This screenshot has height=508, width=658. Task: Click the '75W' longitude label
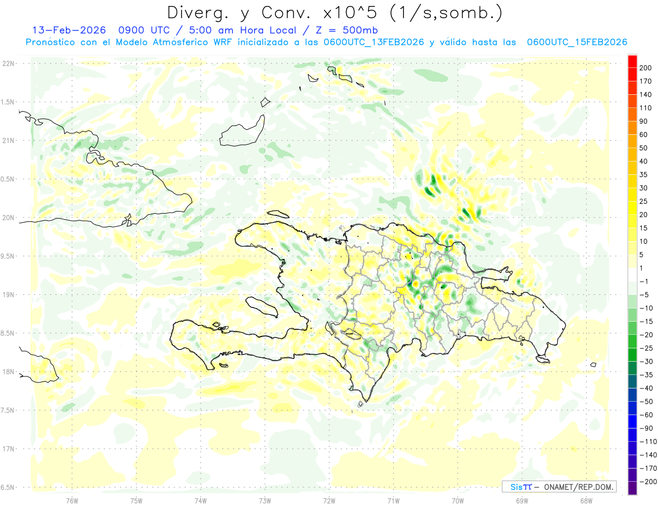point(137,500)
